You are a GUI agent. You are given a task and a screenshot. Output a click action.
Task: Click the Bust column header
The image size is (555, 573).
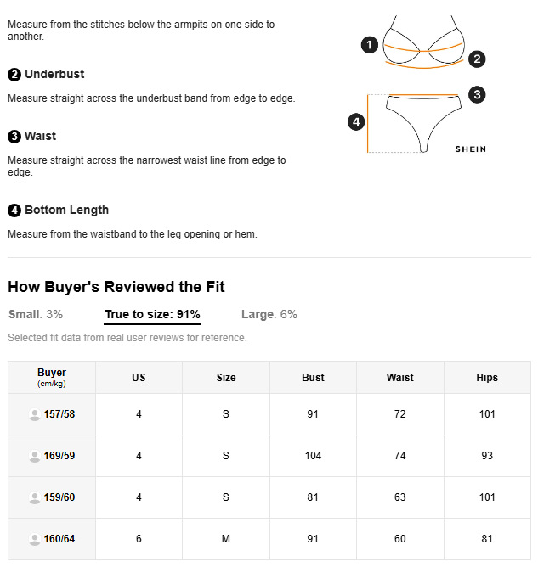(313, 378)
